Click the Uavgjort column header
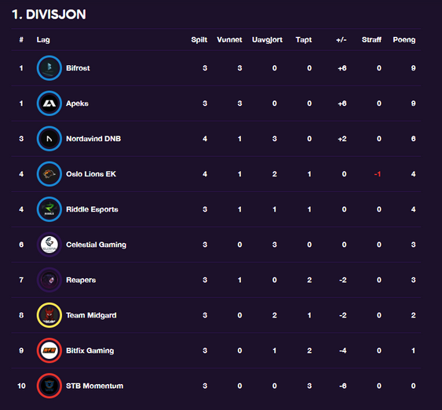 click(x=267, y=40)
